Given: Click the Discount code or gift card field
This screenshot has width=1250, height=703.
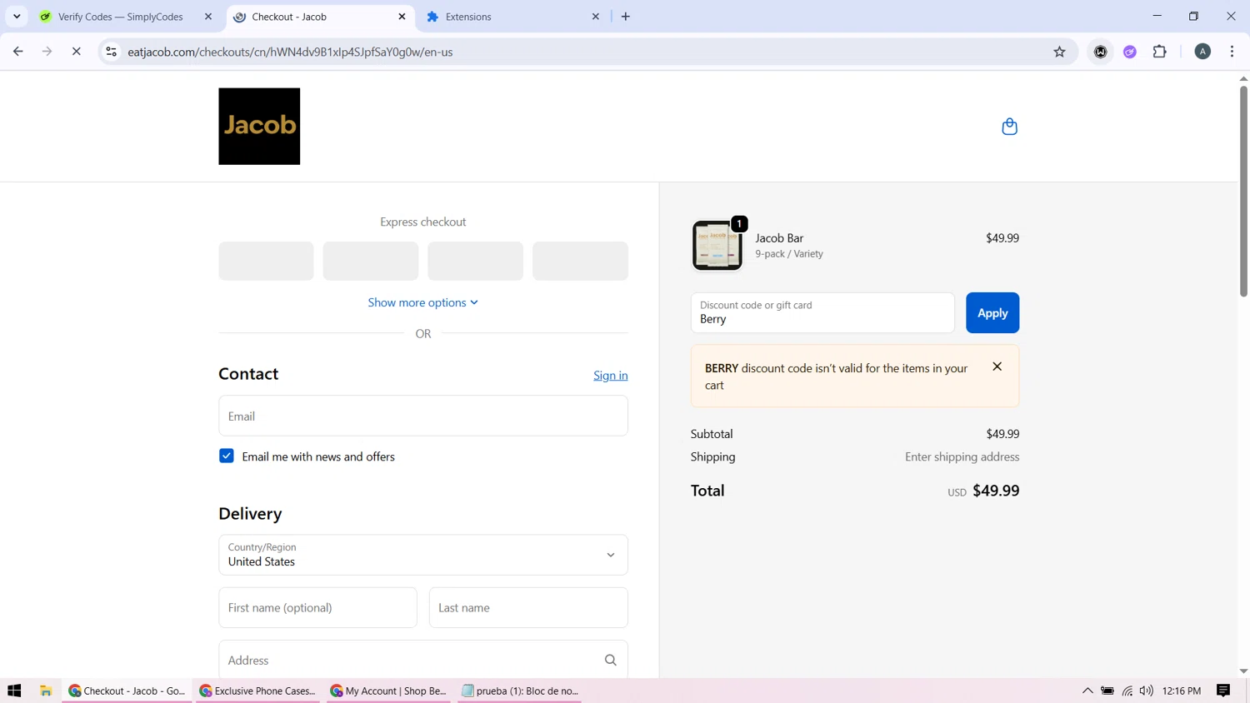Looking at the screenshot, I should pyautogui.click(x=822, y=312).
